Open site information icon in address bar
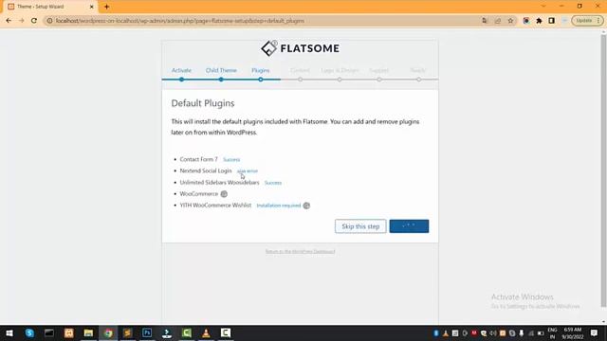 49,21
